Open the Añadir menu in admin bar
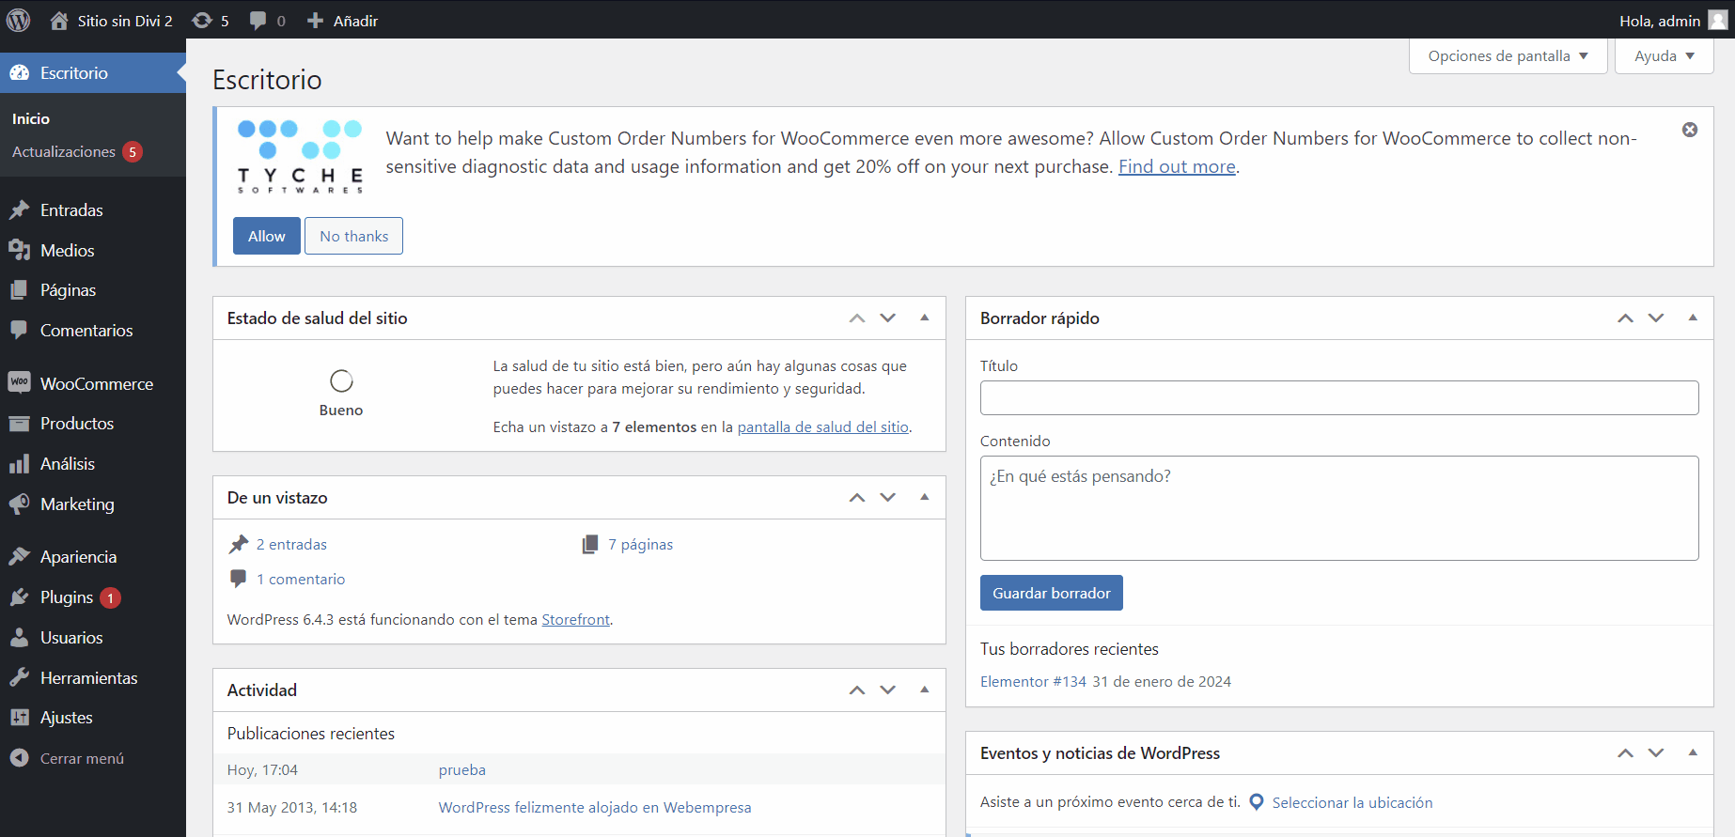The height and width of the screenshot is (837, 1735). (x=343, y=21)
